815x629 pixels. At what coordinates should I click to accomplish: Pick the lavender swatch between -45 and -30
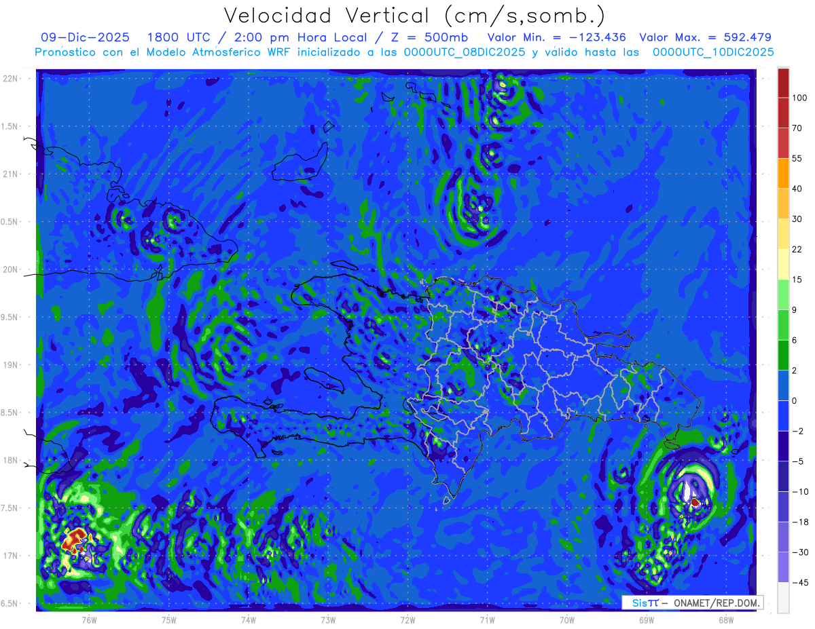click(x=783, y=567)
